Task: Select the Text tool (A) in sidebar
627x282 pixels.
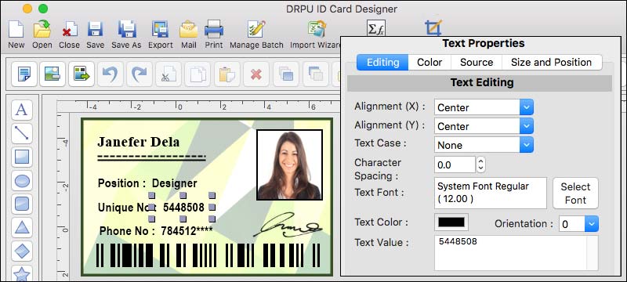Action: (22, 110)
